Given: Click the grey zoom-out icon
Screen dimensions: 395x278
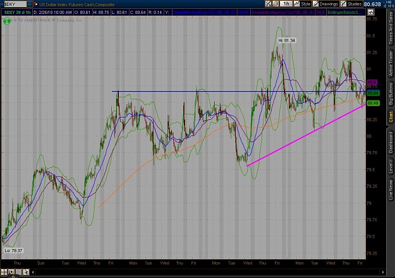Looking at the screenshot, I should click(x=18, y=272).
